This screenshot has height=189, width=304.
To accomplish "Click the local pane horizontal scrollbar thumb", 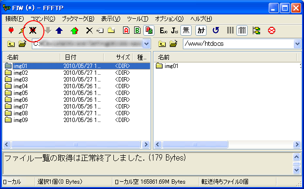I will tap(76, 145).
